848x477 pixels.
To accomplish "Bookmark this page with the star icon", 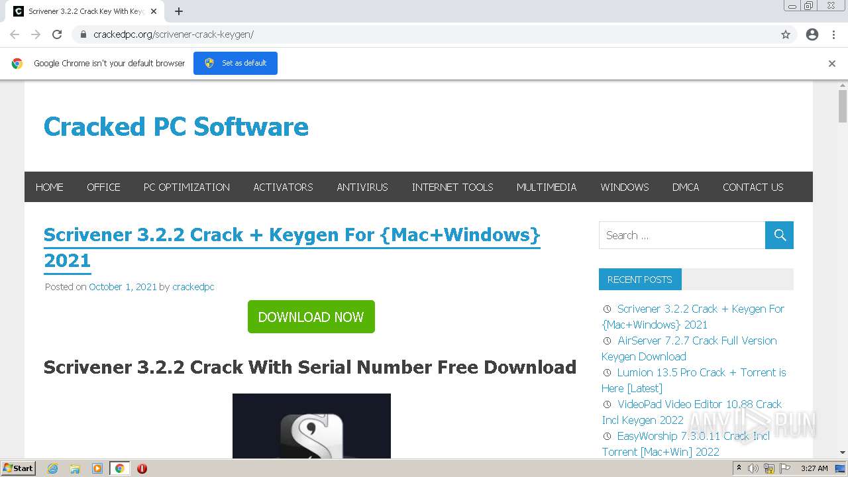I will coord(786,34).
